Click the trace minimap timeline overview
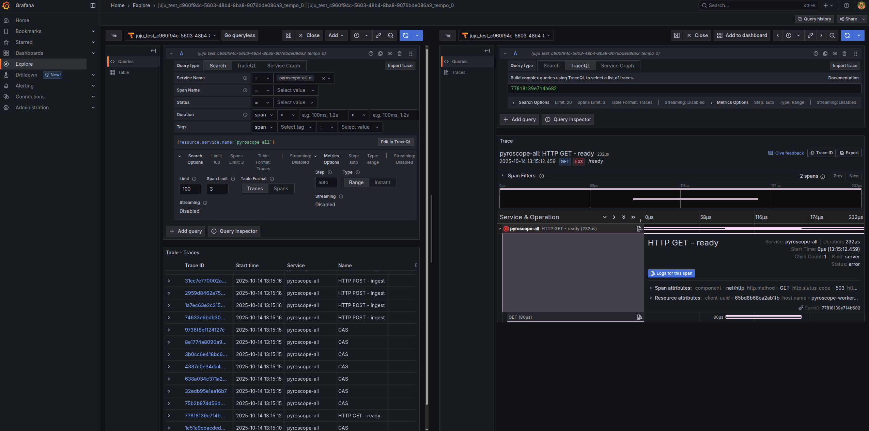The height and width of the screenshot is (431, 869). (680, 199)
